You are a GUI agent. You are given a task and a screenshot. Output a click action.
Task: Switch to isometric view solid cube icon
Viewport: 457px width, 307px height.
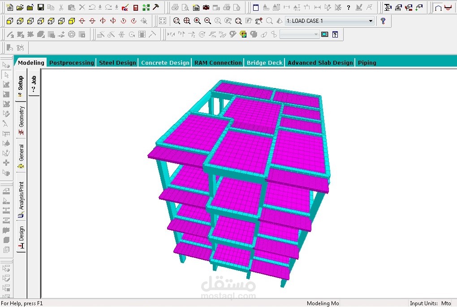click(71, 21)
